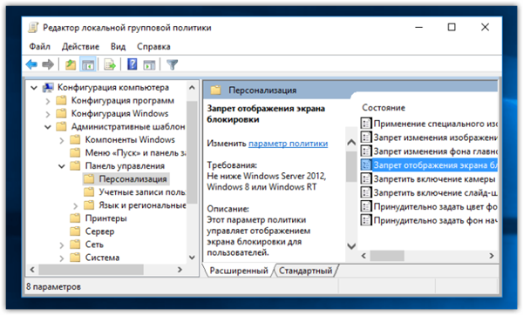523x315 pixels.
Task: Click the 'параметр политики' link
Action: click(x=289, y=144)
